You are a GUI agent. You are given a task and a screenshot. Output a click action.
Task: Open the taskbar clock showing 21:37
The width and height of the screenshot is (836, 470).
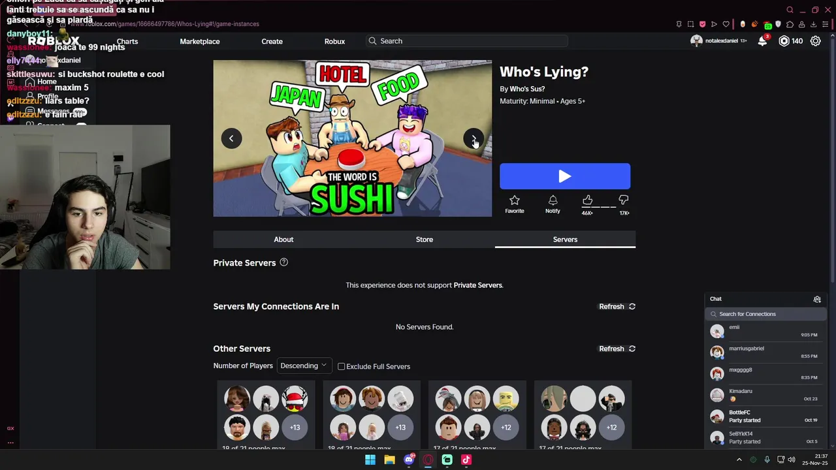tap(815, 460)
